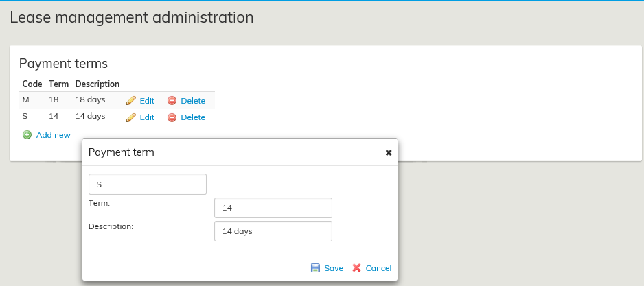The image size is (644, 286).
Task: Click the pencil icon in the M row
Action: pyautogui.click(x=131, y=100)
